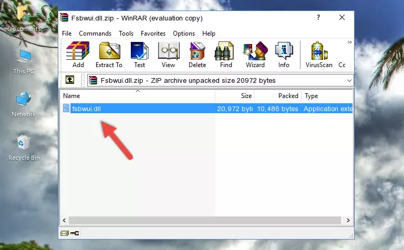Select the fsbwui.dll file row

click(206, 108)
